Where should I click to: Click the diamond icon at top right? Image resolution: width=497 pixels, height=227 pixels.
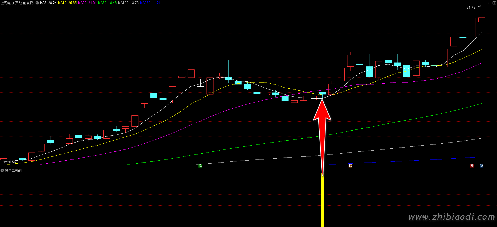pos(489,3)
